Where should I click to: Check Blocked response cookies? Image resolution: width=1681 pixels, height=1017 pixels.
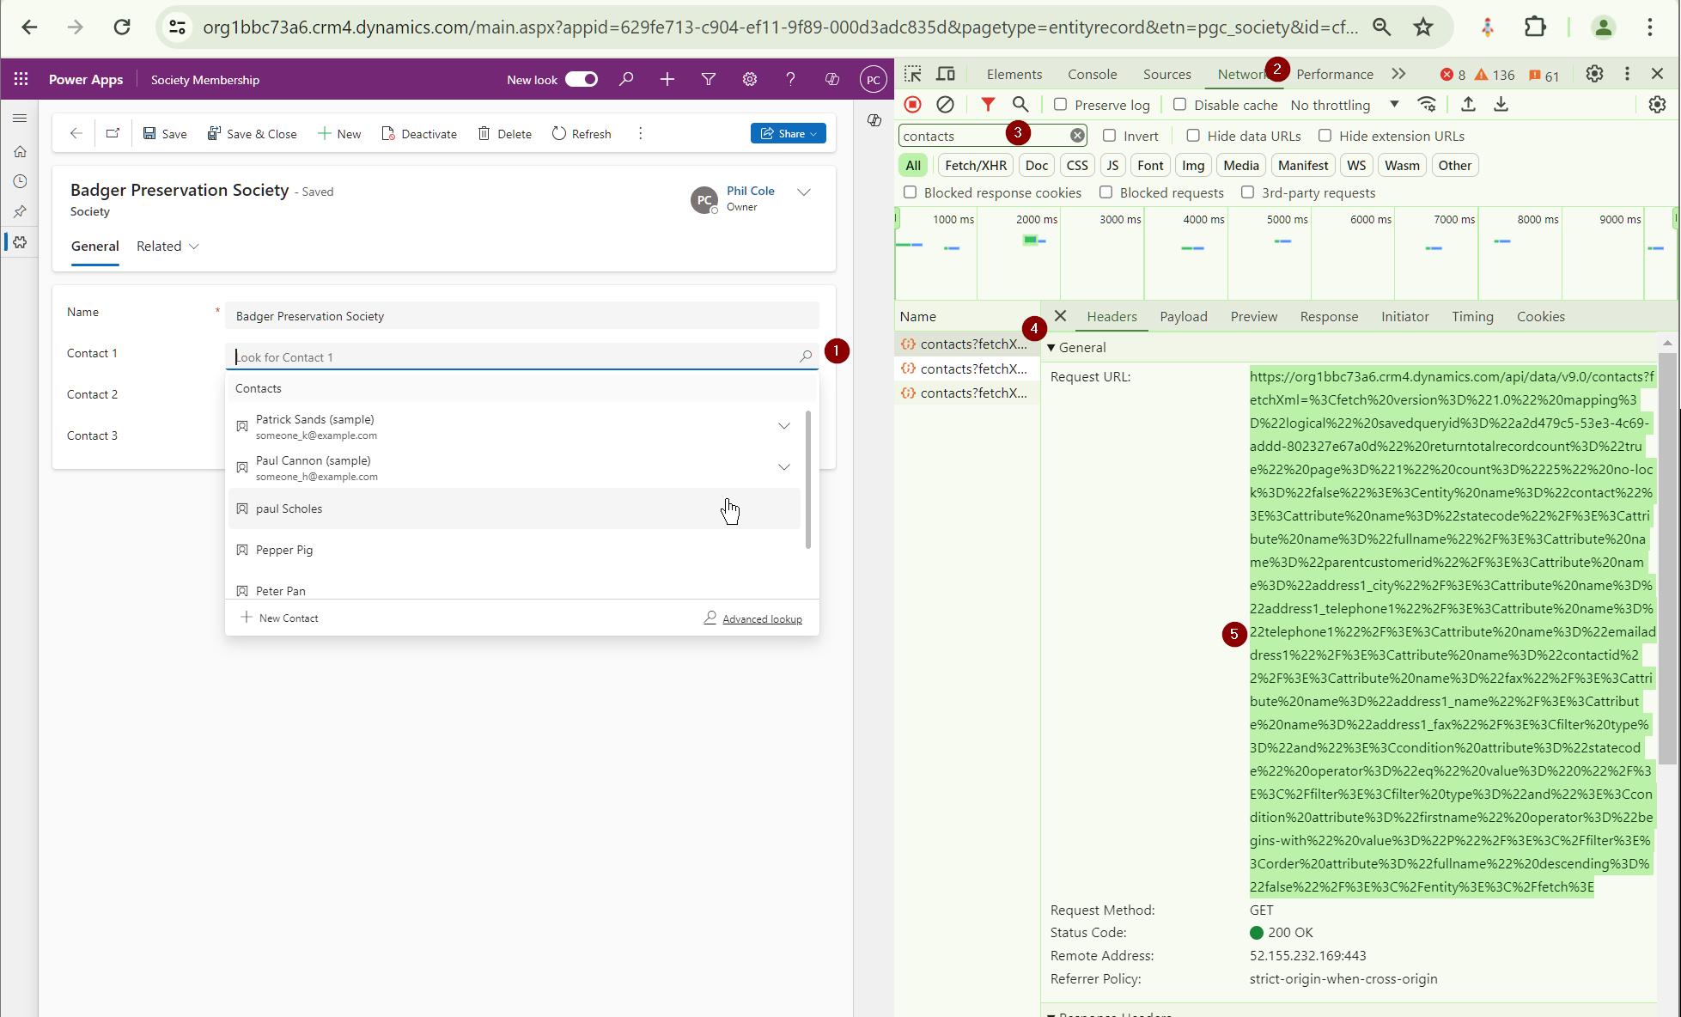911,192
